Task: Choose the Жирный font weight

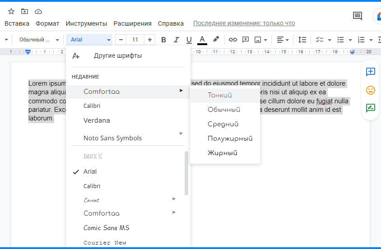Action: coord(225,153)
